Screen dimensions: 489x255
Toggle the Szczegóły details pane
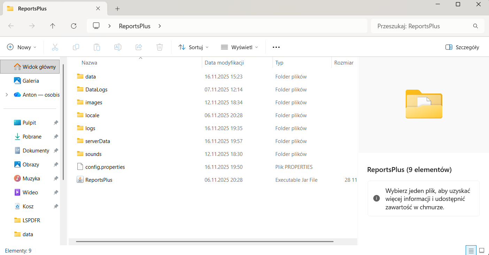click(462, 47)
